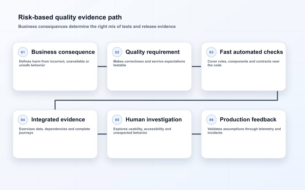Click the 'Risk-based quality evidence path' title
The width and height of the screenshot is (305, 190).
(70, 17)
